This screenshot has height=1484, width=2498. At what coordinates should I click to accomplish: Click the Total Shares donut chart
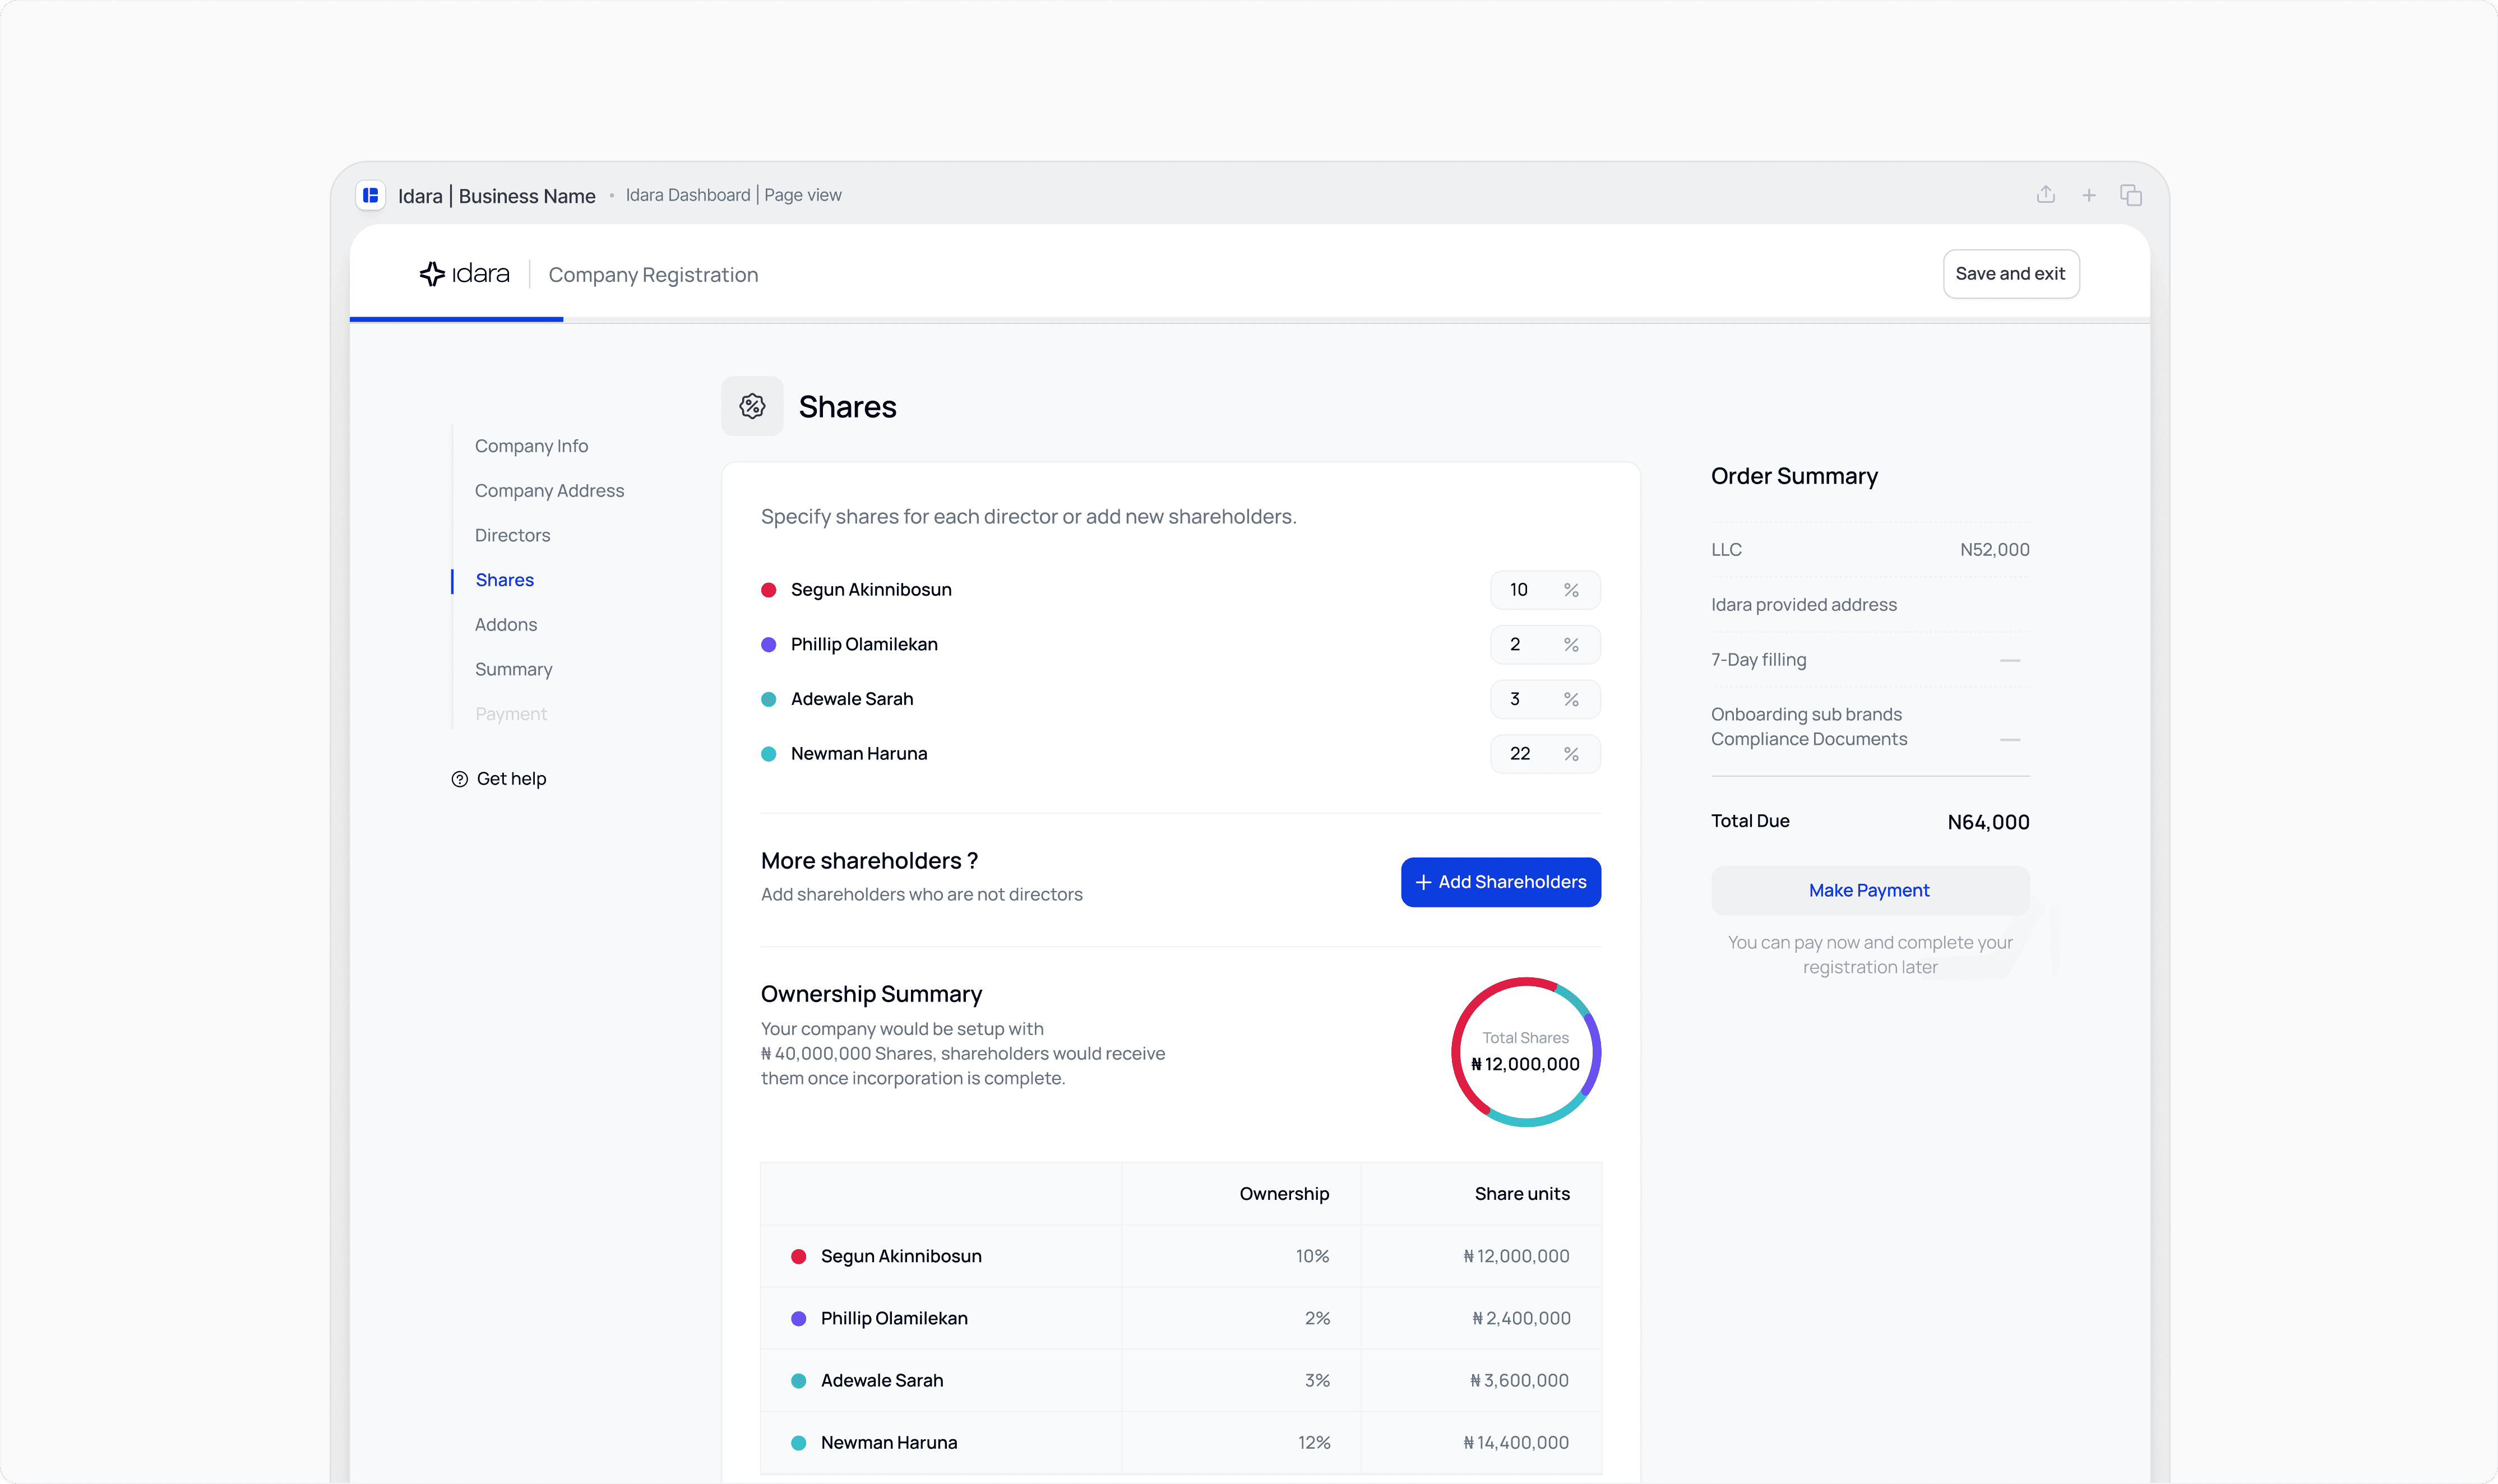coord(1525,1052)
